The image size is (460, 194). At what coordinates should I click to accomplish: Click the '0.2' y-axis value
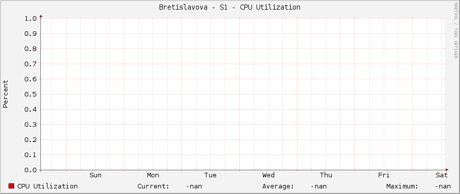tap(31, 140)
